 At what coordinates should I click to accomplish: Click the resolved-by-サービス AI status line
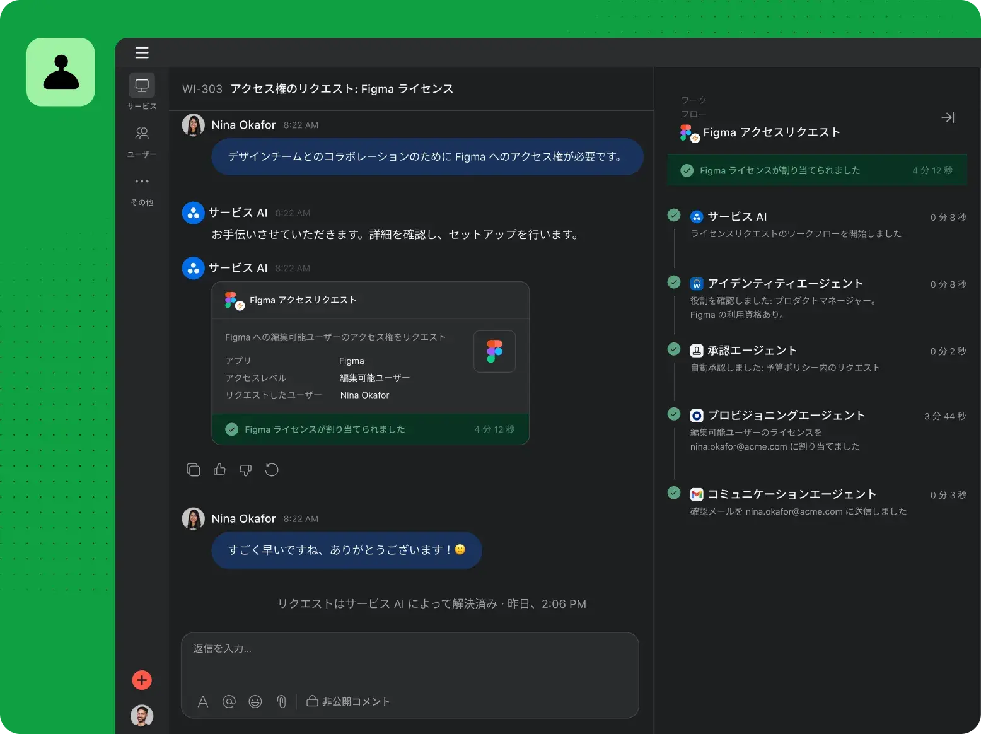pos(432,604)
